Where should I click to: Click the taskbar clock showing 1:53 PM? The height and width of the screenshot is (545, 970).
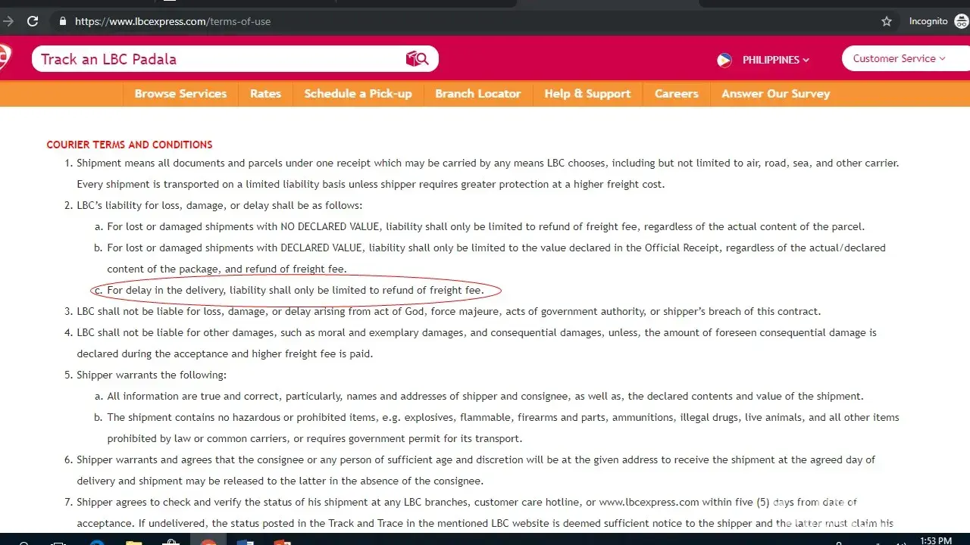coord(935,540)
